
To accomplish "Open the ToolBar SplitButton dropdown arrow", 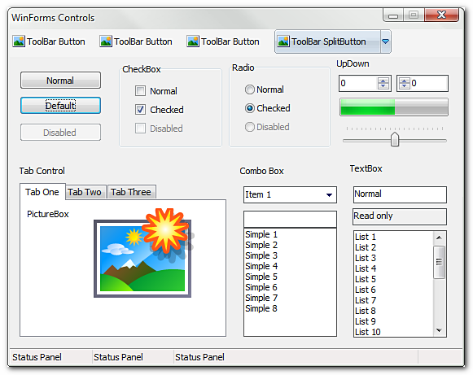I will [x=386, y=41].
